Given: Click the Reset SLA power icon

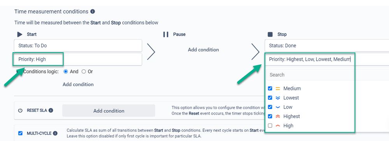Looking at the screenshot, I should click(x=20, y=111).
